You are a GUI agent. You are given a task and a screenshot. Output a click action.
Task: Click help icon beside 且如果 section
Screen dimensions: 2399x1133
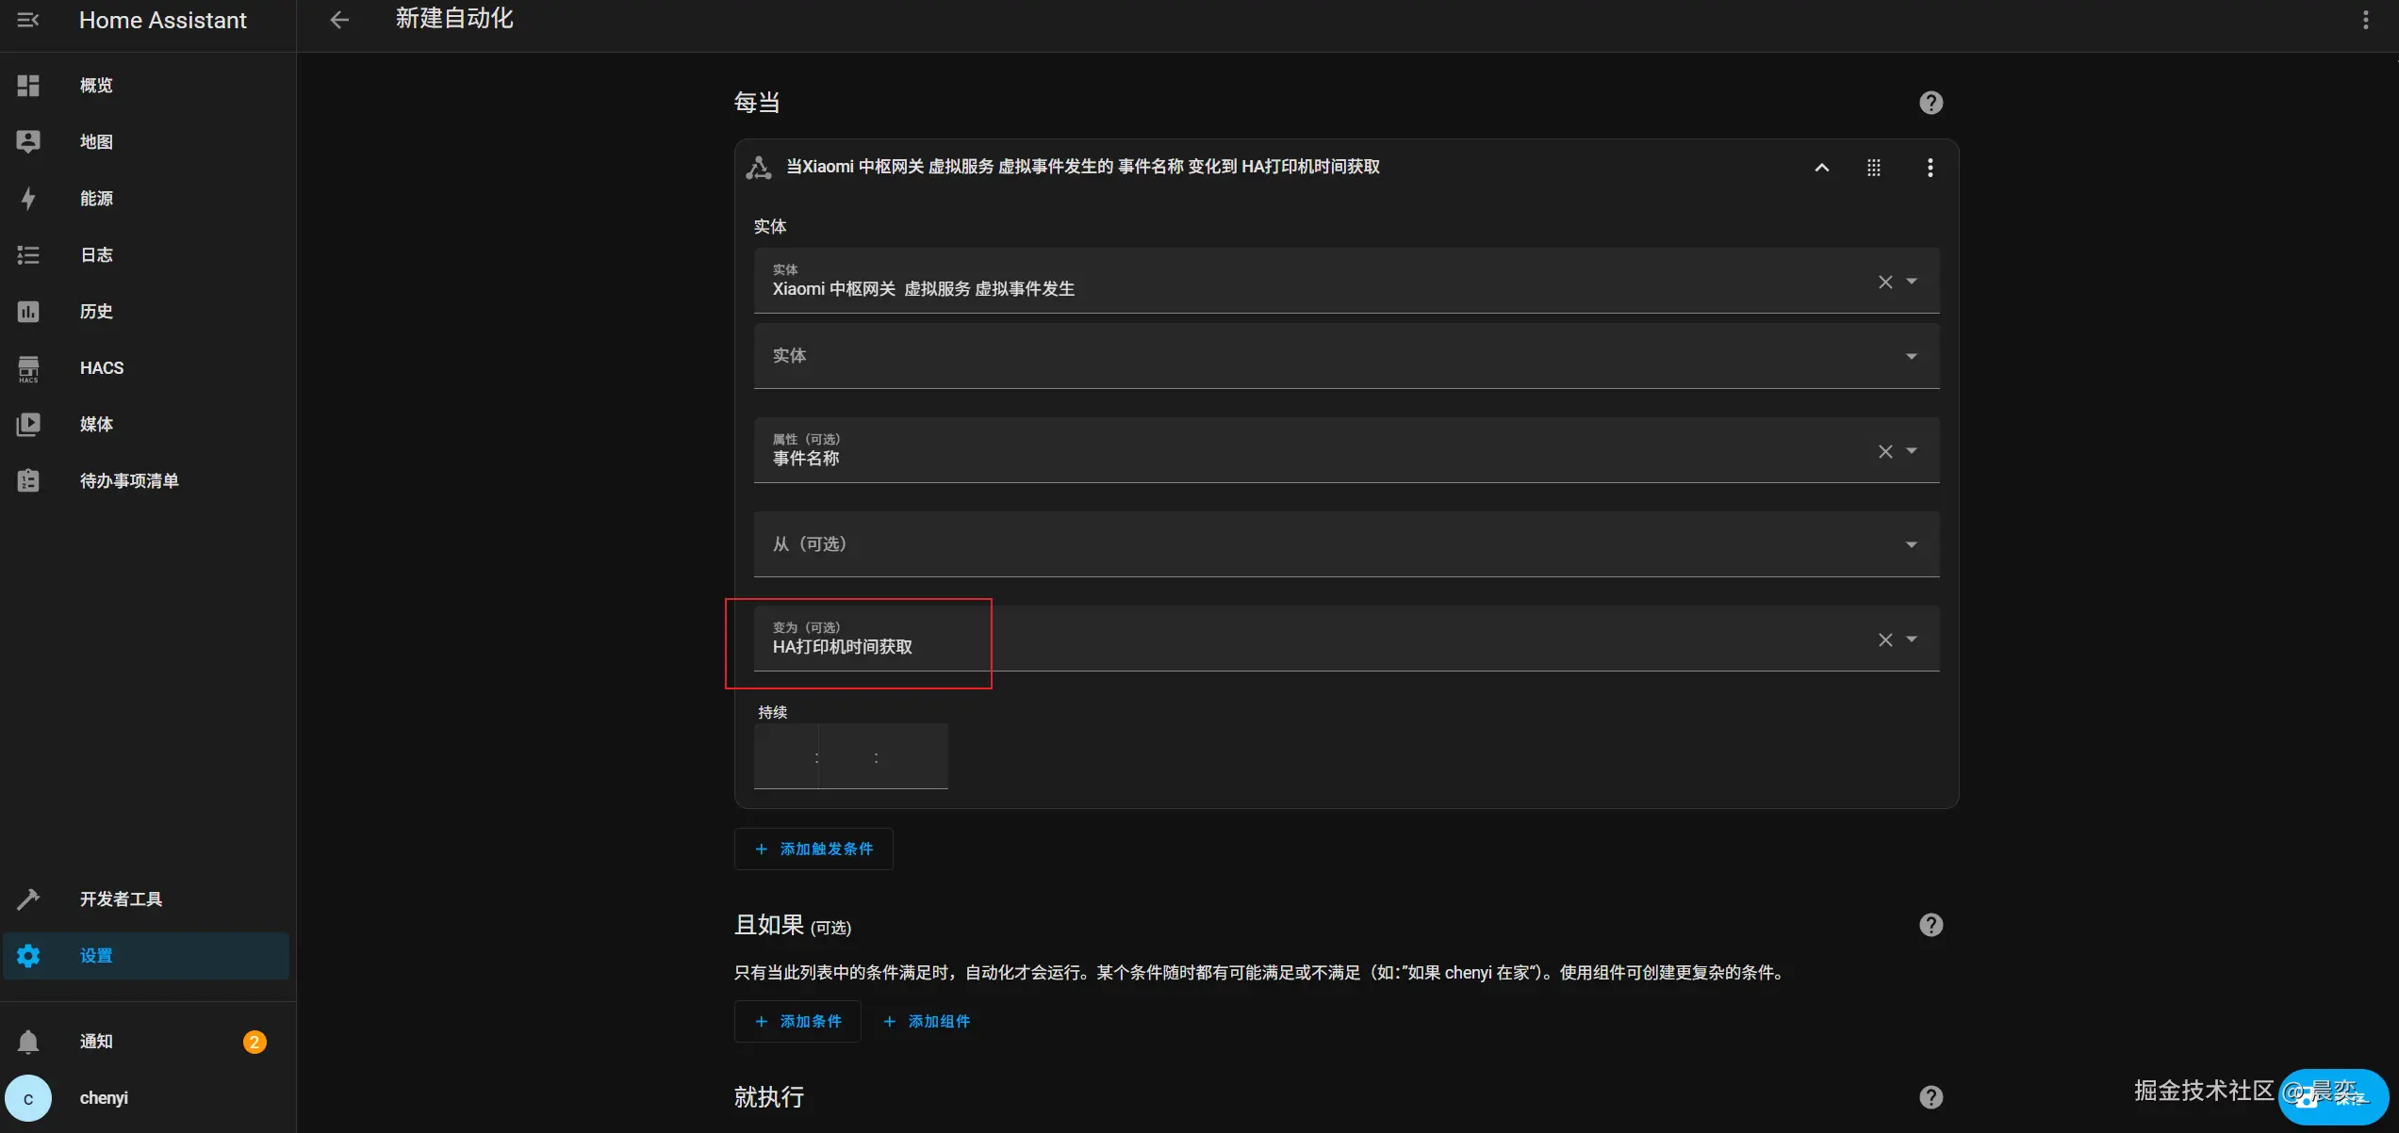1931,925
